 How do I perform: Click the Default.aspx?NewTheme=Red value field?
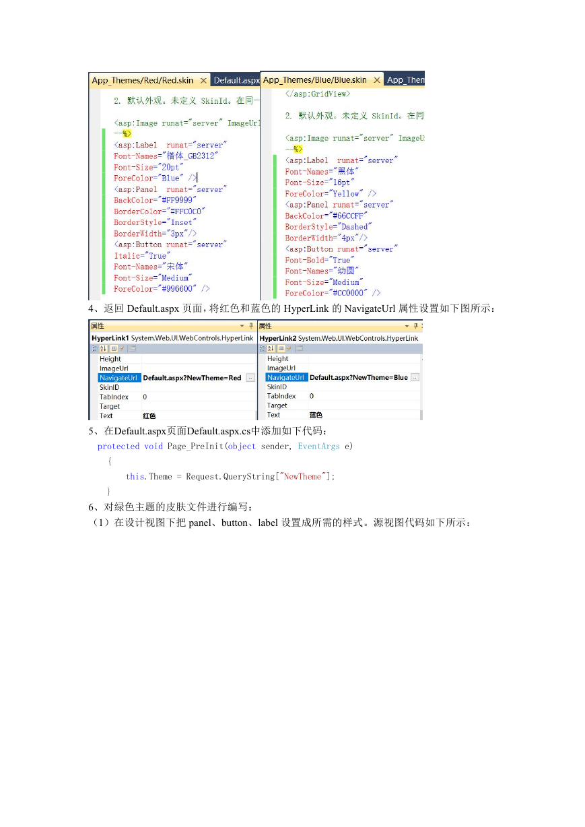click(193, 378)
